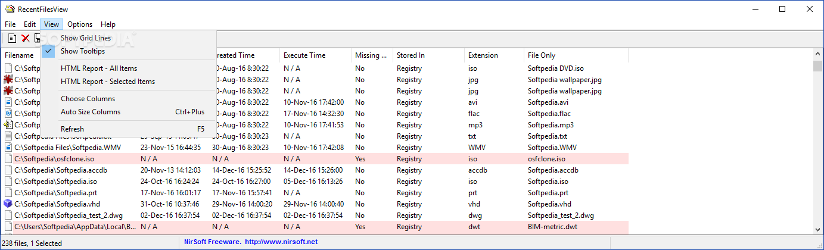The width and height of the screenshot is (824, 250).
Task: Click extension cell vhd
Action: 474,204
